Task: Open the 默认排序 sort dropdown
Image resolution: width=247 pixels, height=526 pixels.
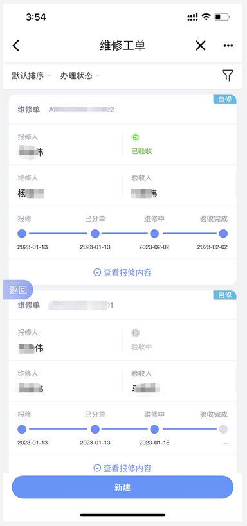Action: pyautogui.click(x=32, y=76)
